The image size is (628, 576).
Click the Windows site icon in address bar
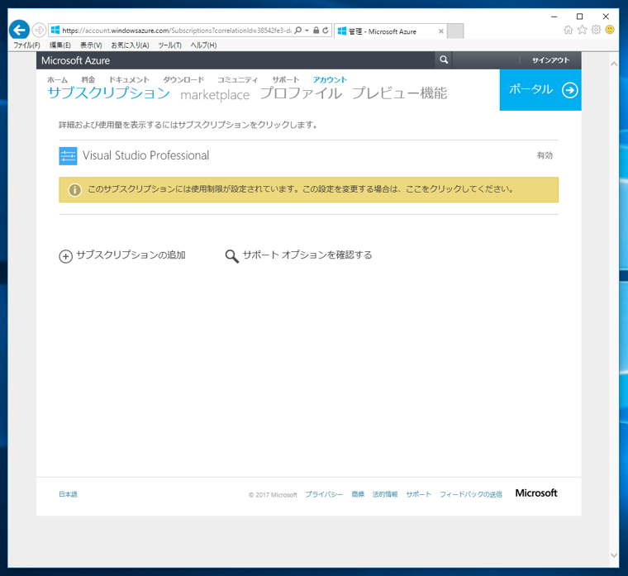[55, 31]
